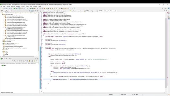This screenshot has width=170, height=96.
Task: Select the Maven Dependencies node
Action: (x=9, y=45)
